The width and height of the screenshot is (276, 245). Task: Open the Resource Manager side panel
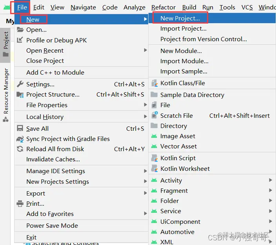(5, 95)
